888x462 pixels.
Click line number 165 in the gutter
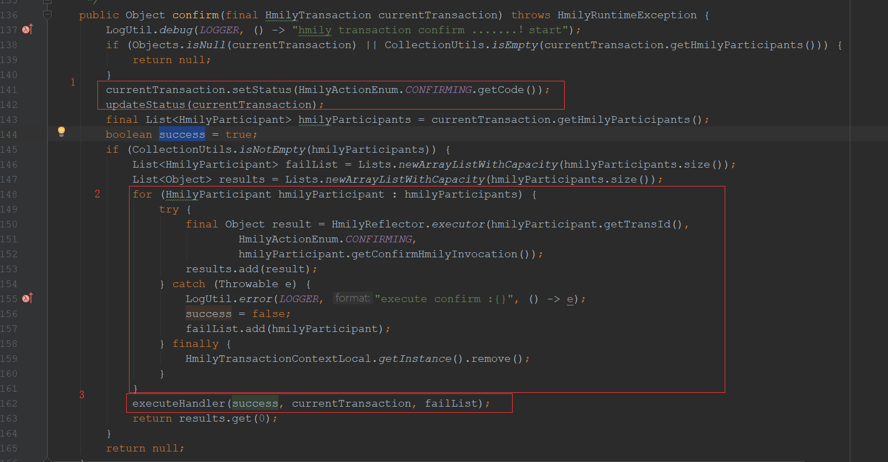[x=9, y=448]
